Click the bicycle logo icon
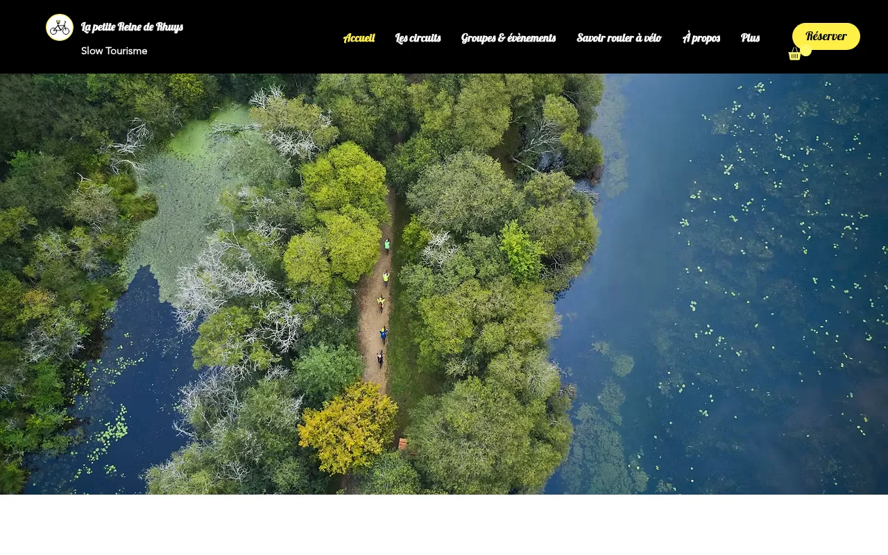888x555 pixels. [x=60, y=27]
